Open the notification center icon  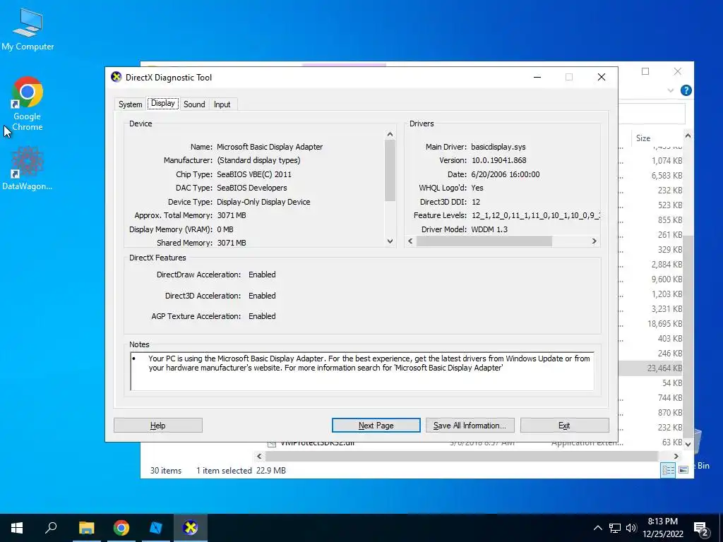[701, 529]
